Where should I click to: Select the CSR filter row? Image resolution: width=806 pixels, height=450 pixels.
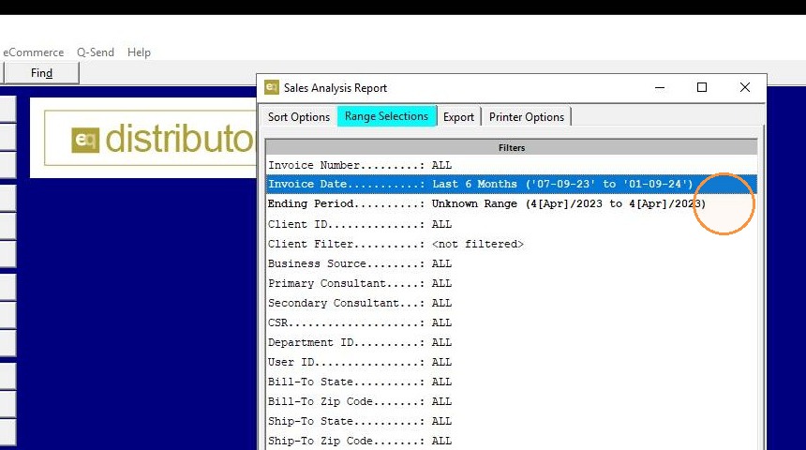point(512,322)
